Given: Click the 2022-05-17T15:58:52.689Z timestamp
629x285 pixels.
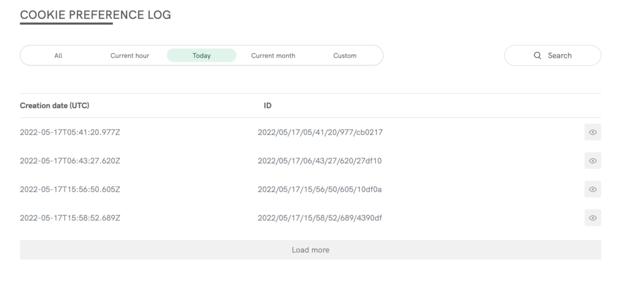Looking at the screenshot, I should 69,218.
